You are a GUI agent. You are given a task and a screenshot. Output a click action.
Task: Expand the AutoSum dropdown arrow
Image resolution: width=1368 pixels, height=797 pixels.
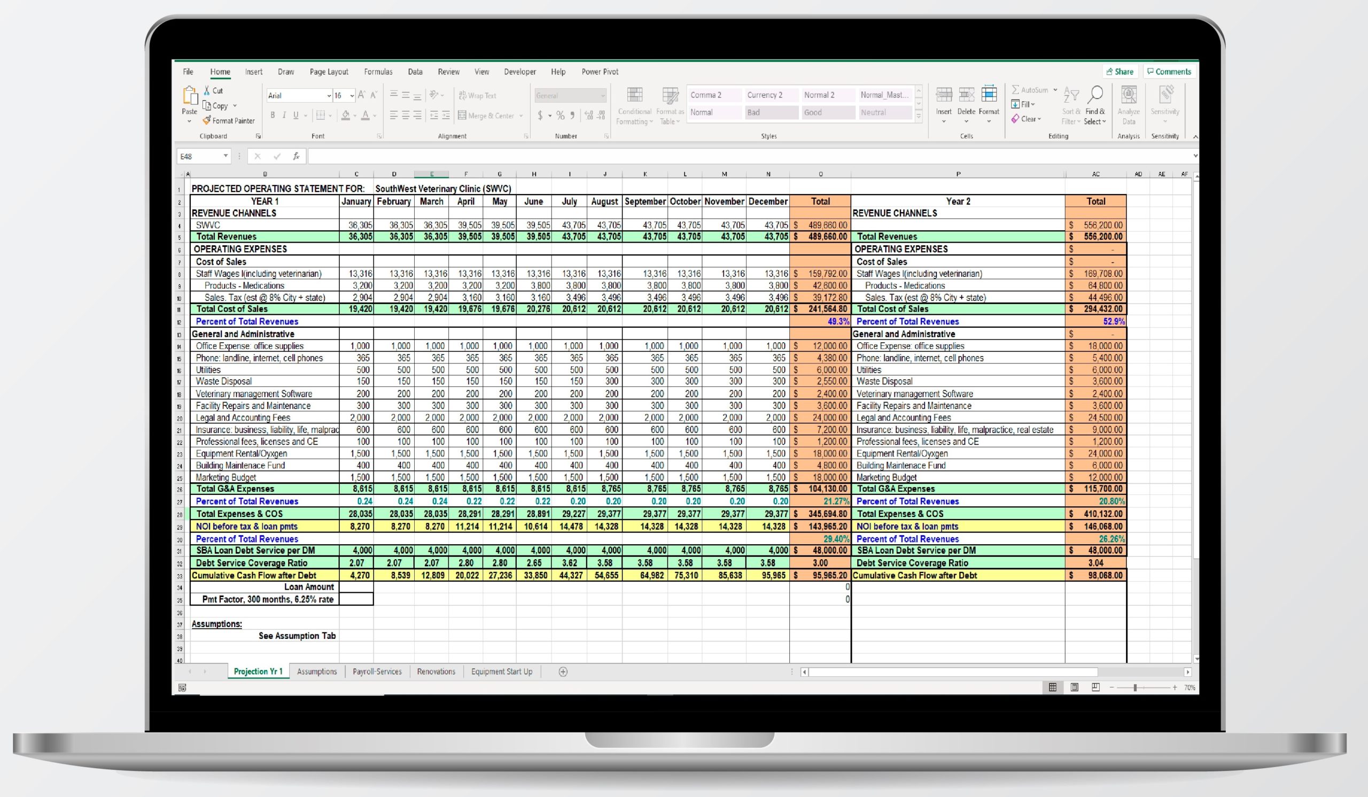coord(1055,90)
